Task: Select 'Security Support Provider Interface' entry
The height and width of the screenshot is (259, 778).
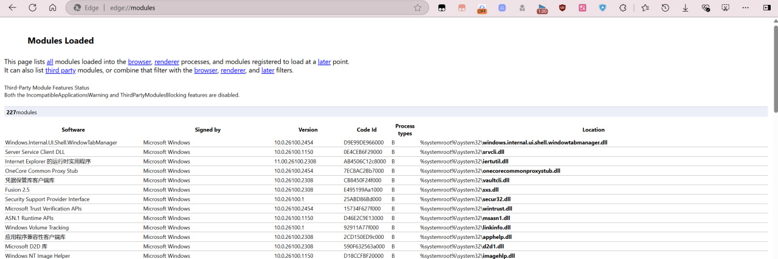Action: [47, 199]
